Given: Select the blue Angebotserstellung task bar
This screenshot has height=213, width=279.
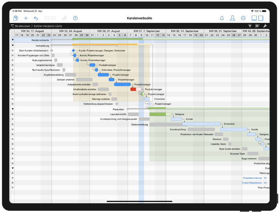Looking at the screenshot, I should 103,75.
